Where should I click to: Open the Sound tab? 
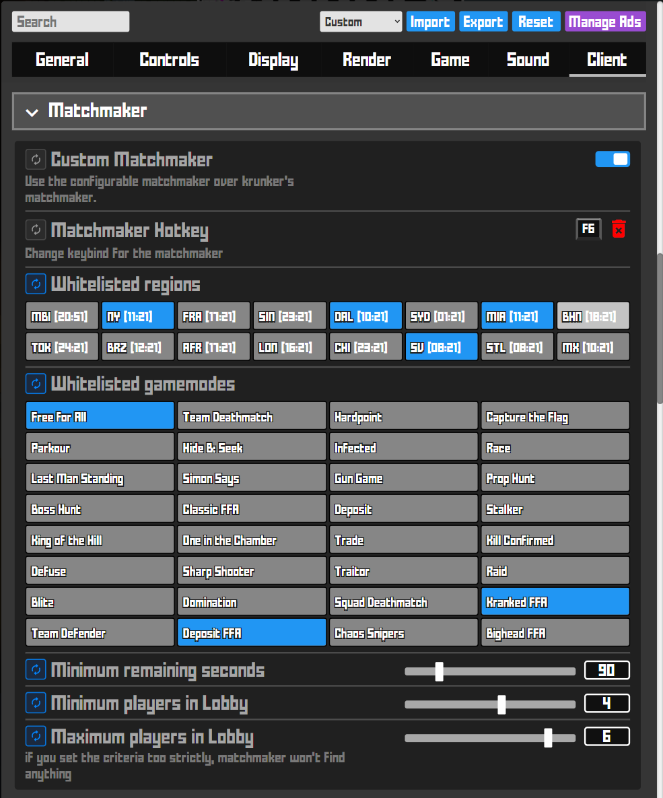528,59
